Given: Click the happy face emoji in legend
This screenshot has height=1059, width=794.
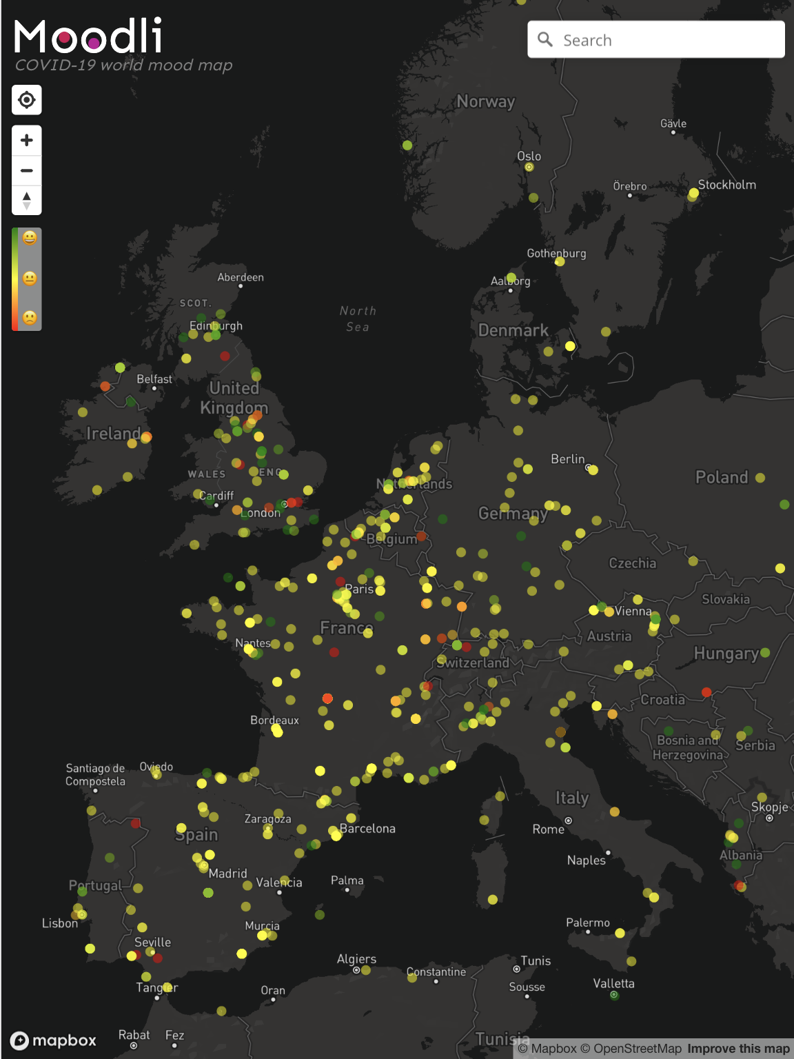Looking at the screenshot, I should (30, 238).
